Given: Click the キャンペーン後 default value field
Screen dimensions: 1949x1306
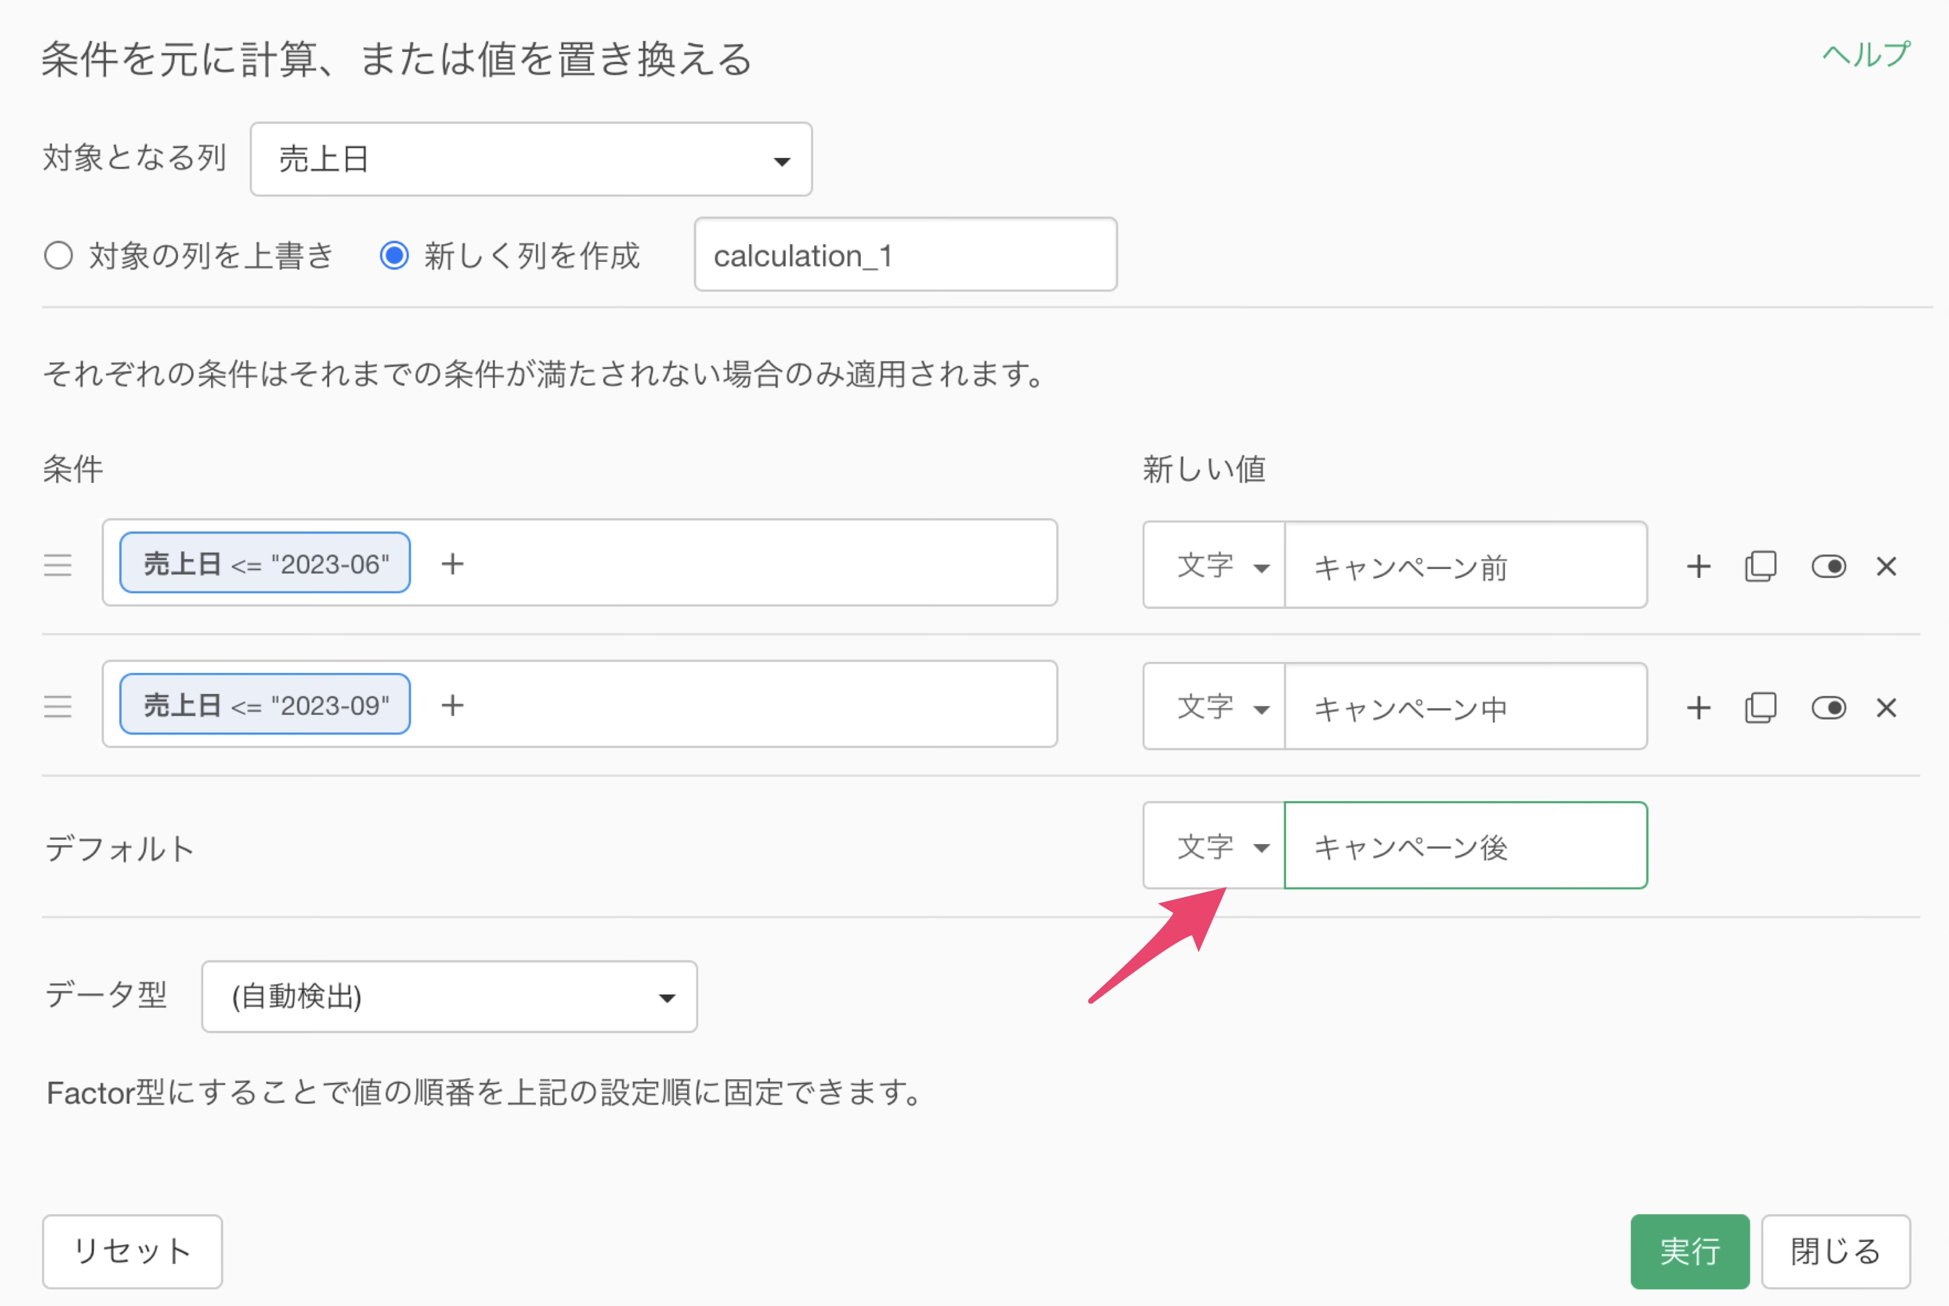Looking at the screenshot, I should pos(1466,846).
